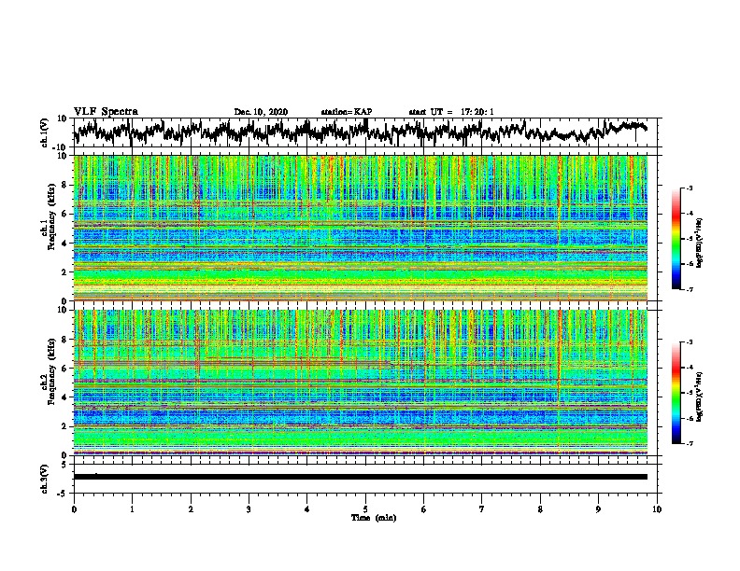Viewport: 740px width, 571px height.
Task: Click the "-3" label on the ch.1 color scale
Action: coord(689,188)
